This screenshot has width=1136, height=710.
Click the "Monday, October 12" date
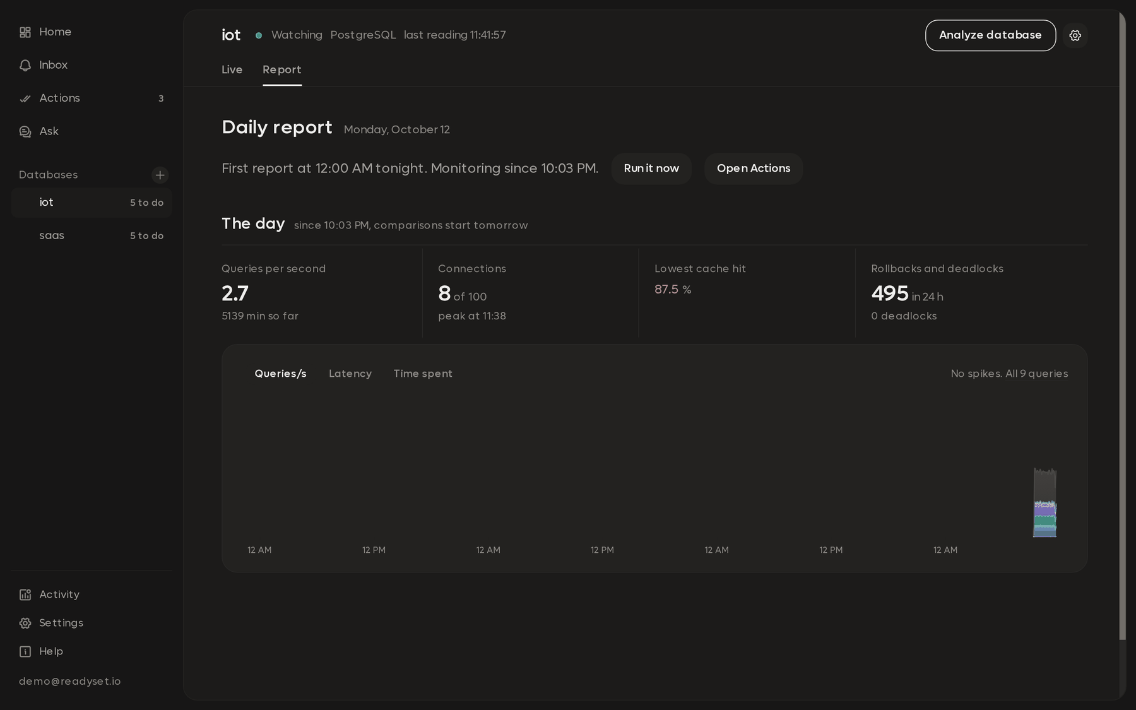coord(397,129)
